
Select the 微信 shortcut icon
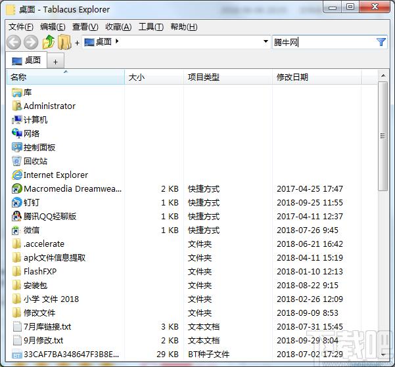pos(16,230)
